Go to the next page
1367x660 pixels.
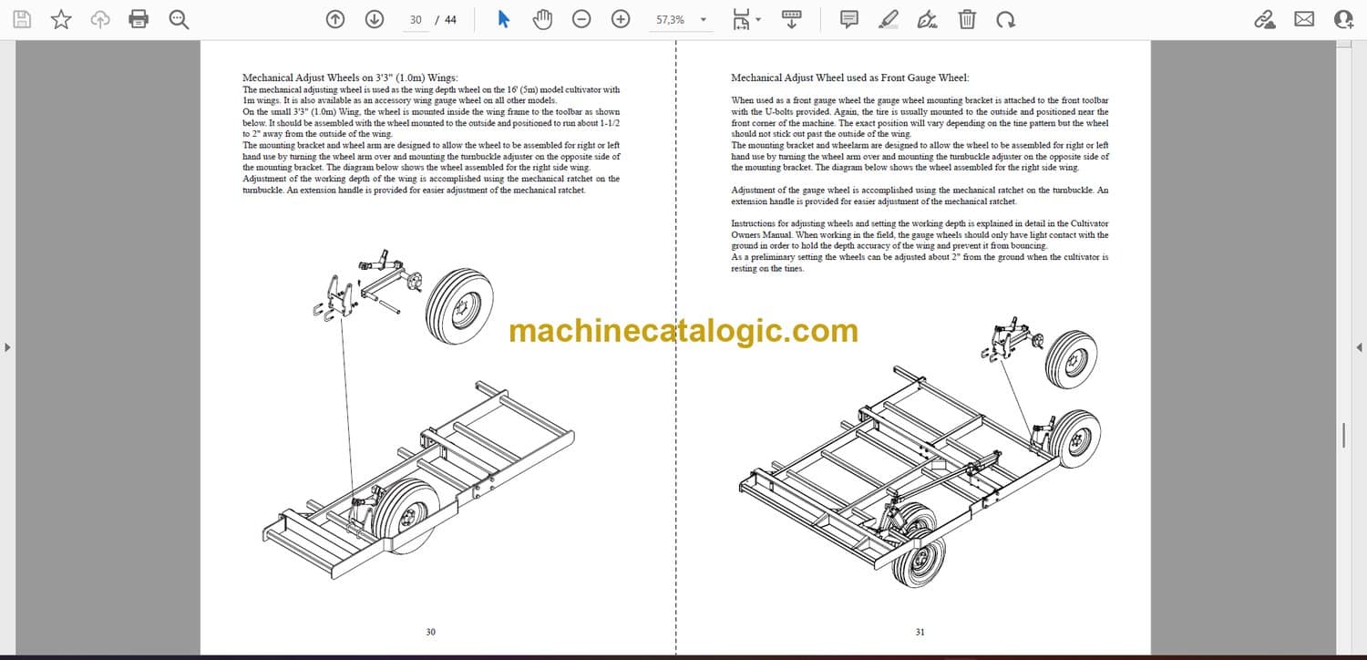click(x=375, y=19)
